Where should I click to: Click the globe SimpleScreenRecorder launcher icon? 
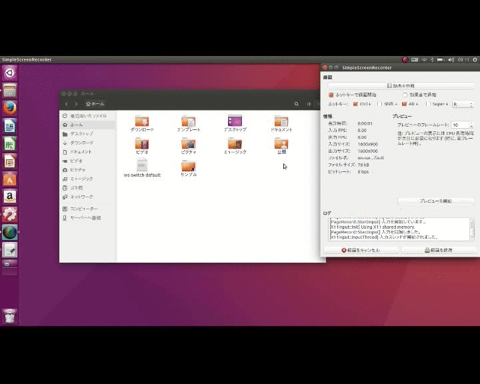pyautogui.click(x=10, y=233)
